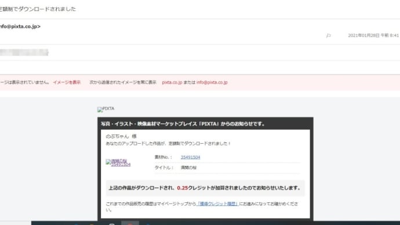
Task: Click the 次から送信されたイメージを常に表示 text
Action: click(123, 82)
